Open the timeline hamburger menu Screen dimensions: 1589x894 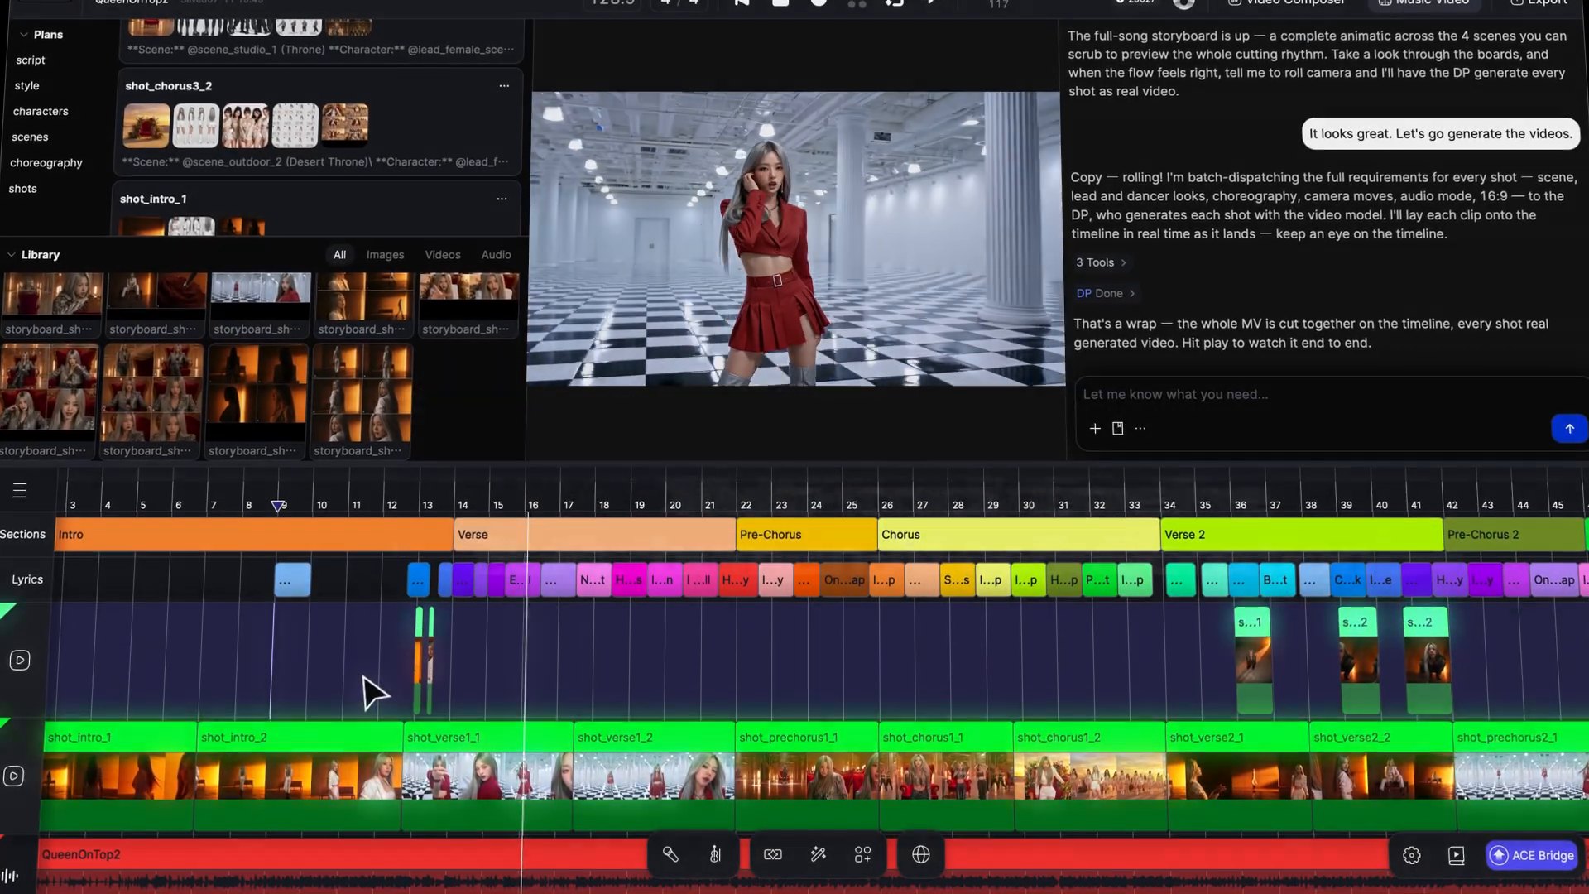[x=20, y=491]
